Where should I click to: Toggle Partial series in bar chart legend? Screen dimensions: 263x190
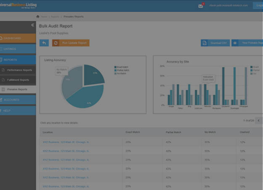(255, 70)
